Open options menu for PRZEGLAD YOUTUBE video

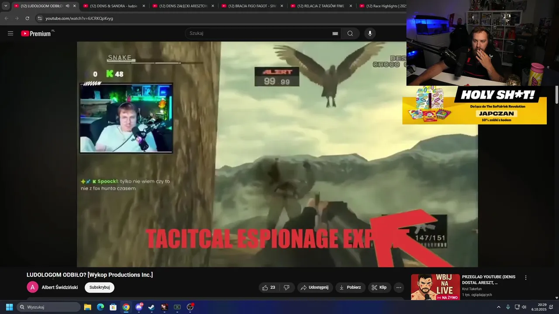[x=526, y=277]
